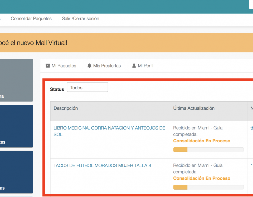
Task: Click the Status label
Action: click(57, 89)
